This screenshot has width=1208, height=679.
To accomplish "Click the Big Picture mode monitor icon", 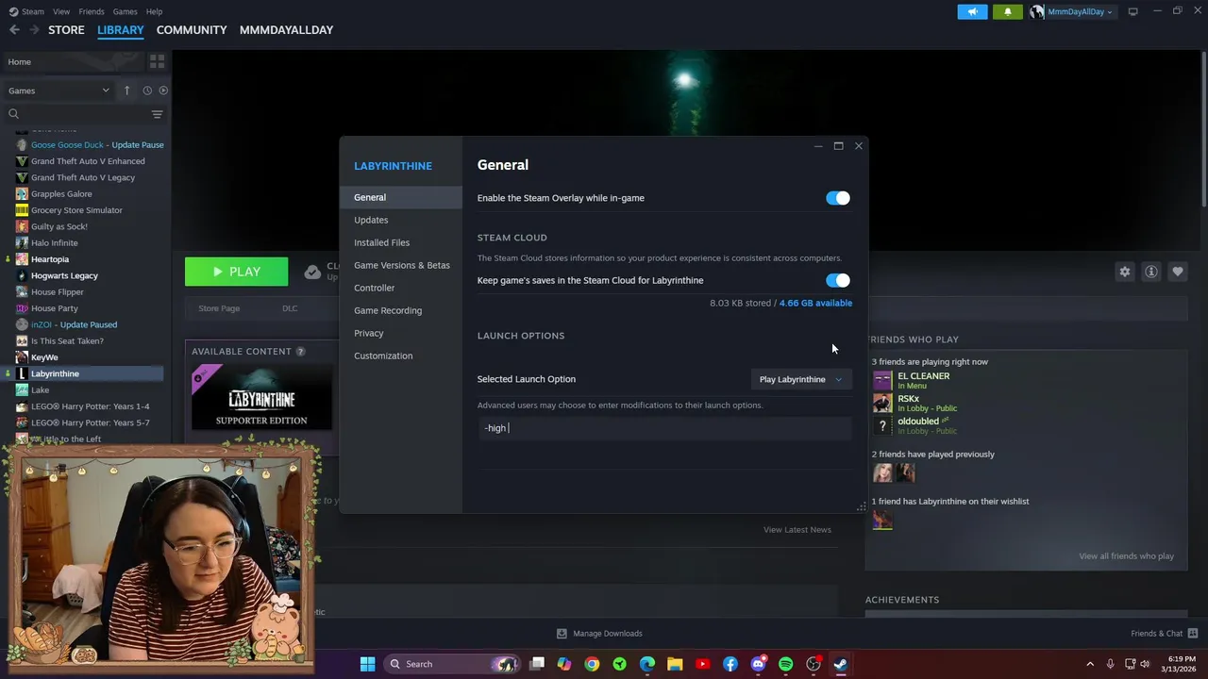I will (x=1133, y=11).
